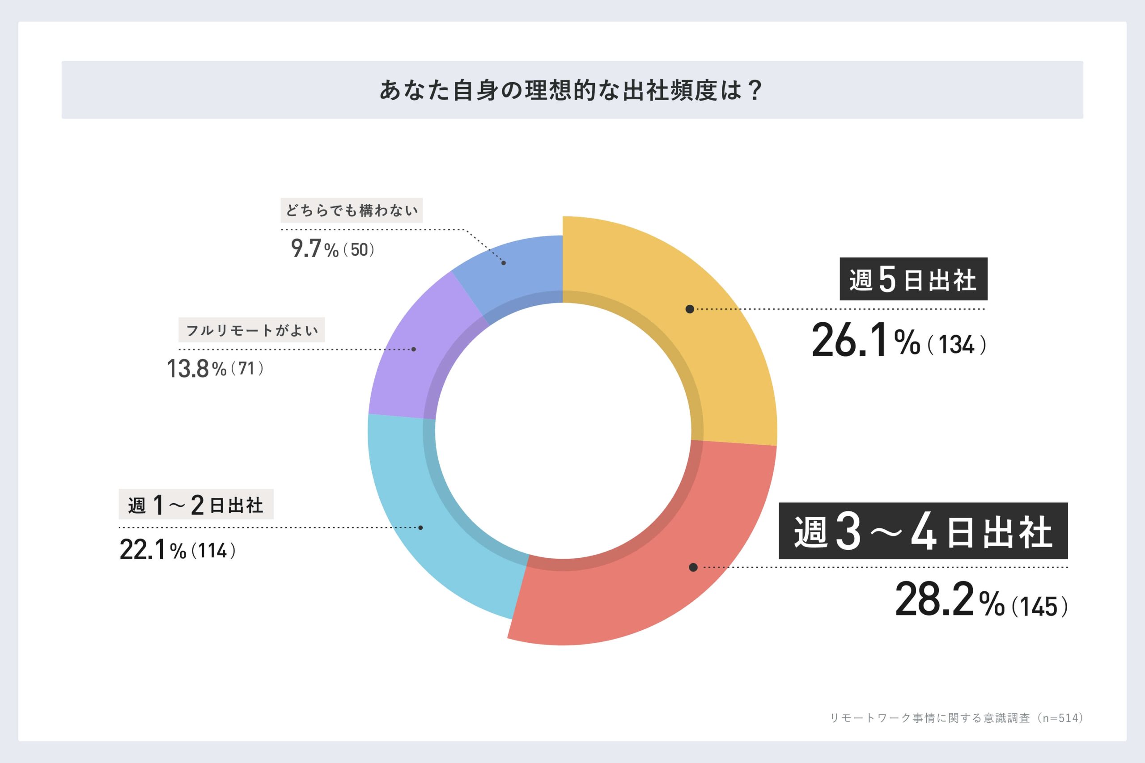
Task: Select the フルリモートがよい label
Action: pos(252,330)
